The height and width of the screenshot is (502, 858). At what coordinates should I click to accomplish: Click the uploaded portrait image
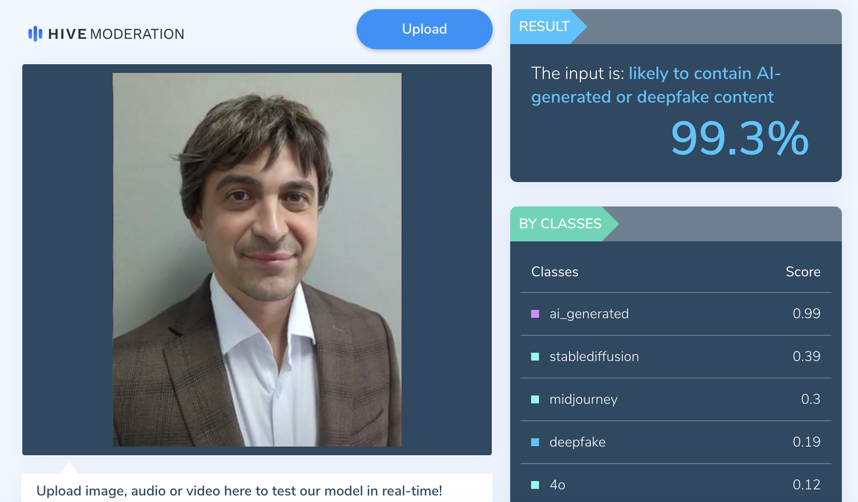(257, 260)
